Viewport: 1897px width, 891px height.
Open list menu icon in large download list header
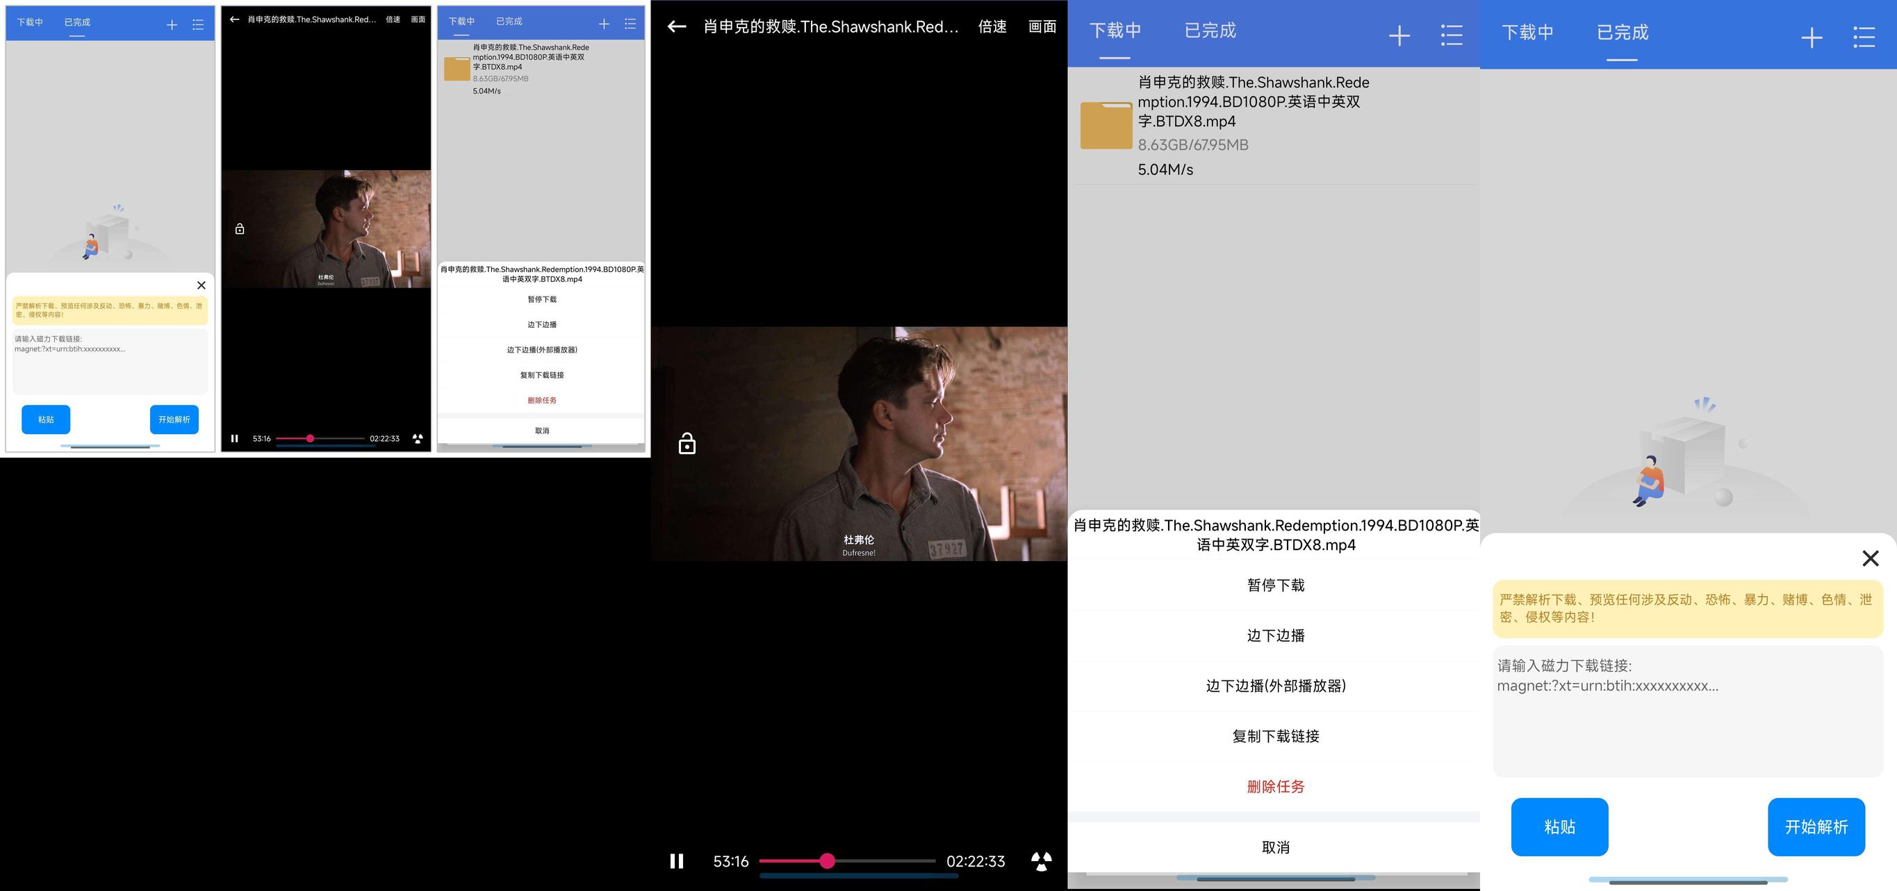(1452, 35)
